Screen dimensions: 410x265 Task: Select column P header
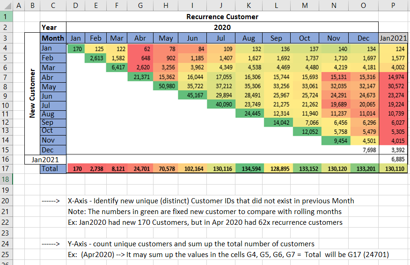(394, 6)
